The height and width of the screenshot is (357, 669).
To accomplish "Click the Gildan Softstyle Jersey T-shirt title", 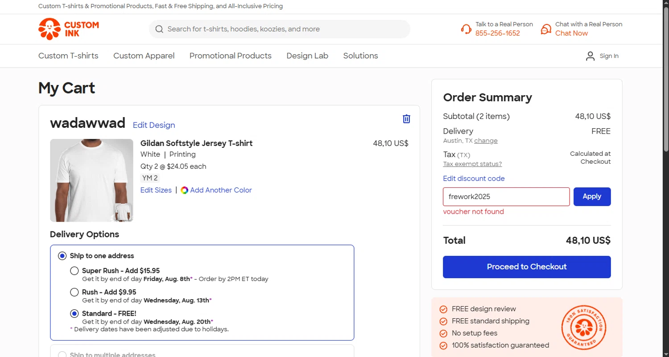I will [x=196, y=143].
